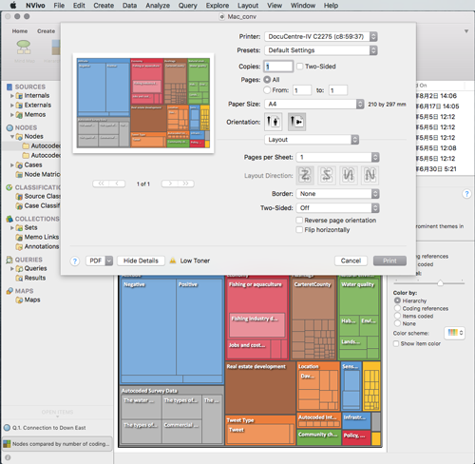Screen dimensions: 475x464
Task: Expand the Internals tree folder
Action: [12, 95]
